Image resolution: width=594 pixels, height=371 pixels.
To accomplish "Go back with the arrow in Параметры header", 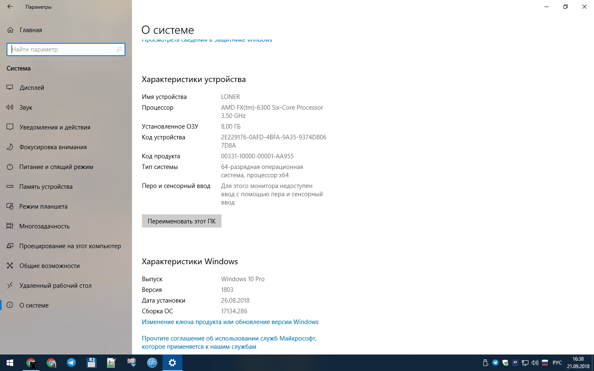I will 10,7.
